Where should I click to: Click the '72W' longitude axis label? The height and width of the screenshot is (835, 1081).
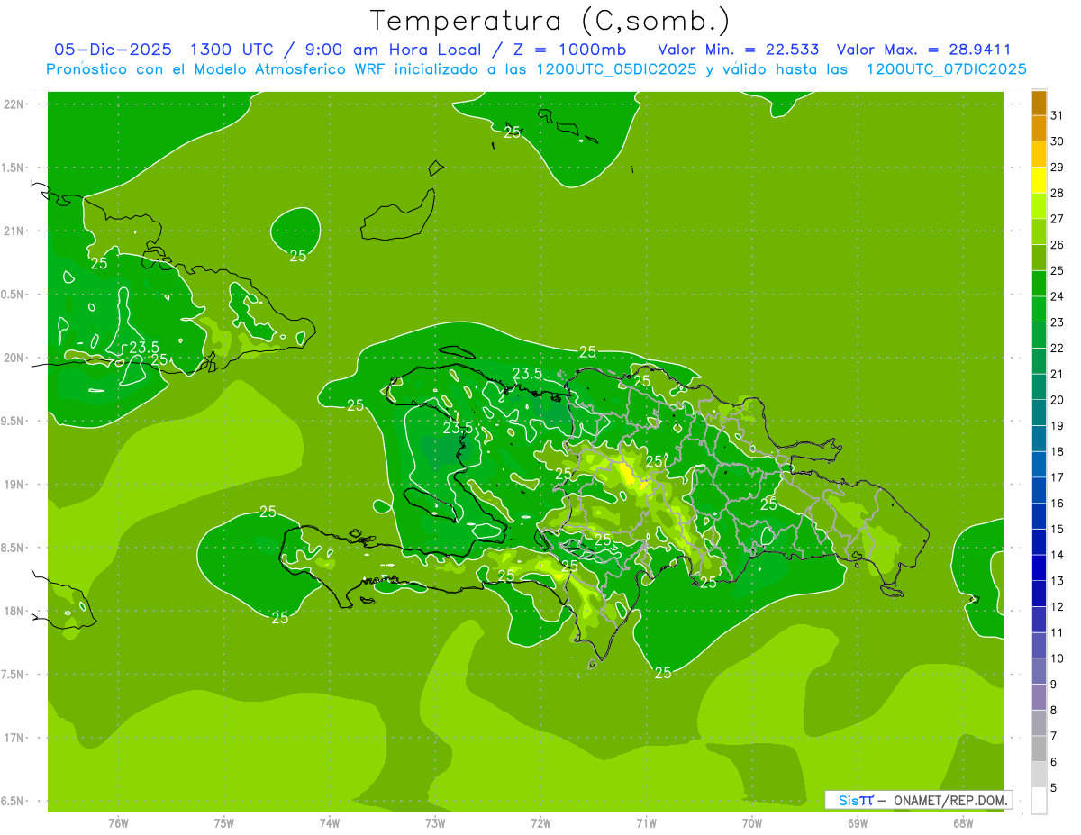point(540,823)
